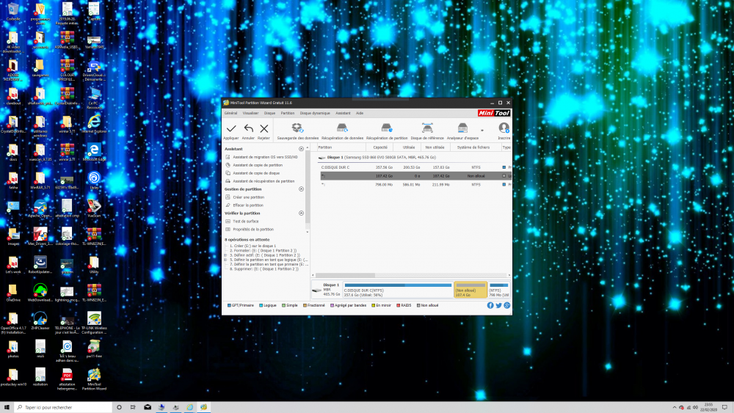
Task: Start the Disque de référence benchmark
Action: coord(426,129)
